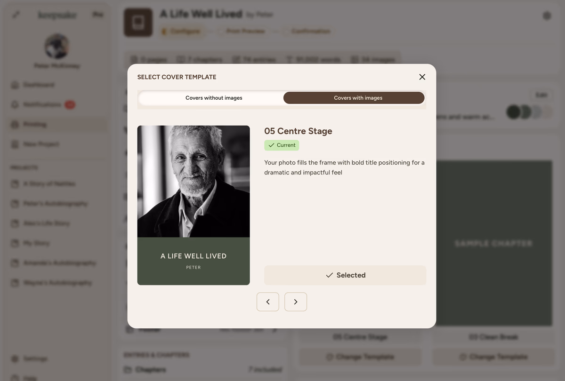Image resolution: width=565 pixels, height=381 pixels.
Task: Click the green Current badge
Action: pos(282,145)
